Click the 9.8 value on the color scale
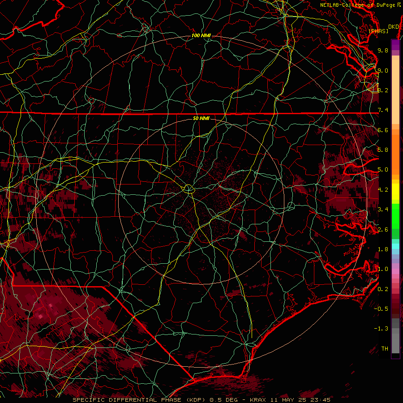 pyautogui.click(x=383, y=50)
